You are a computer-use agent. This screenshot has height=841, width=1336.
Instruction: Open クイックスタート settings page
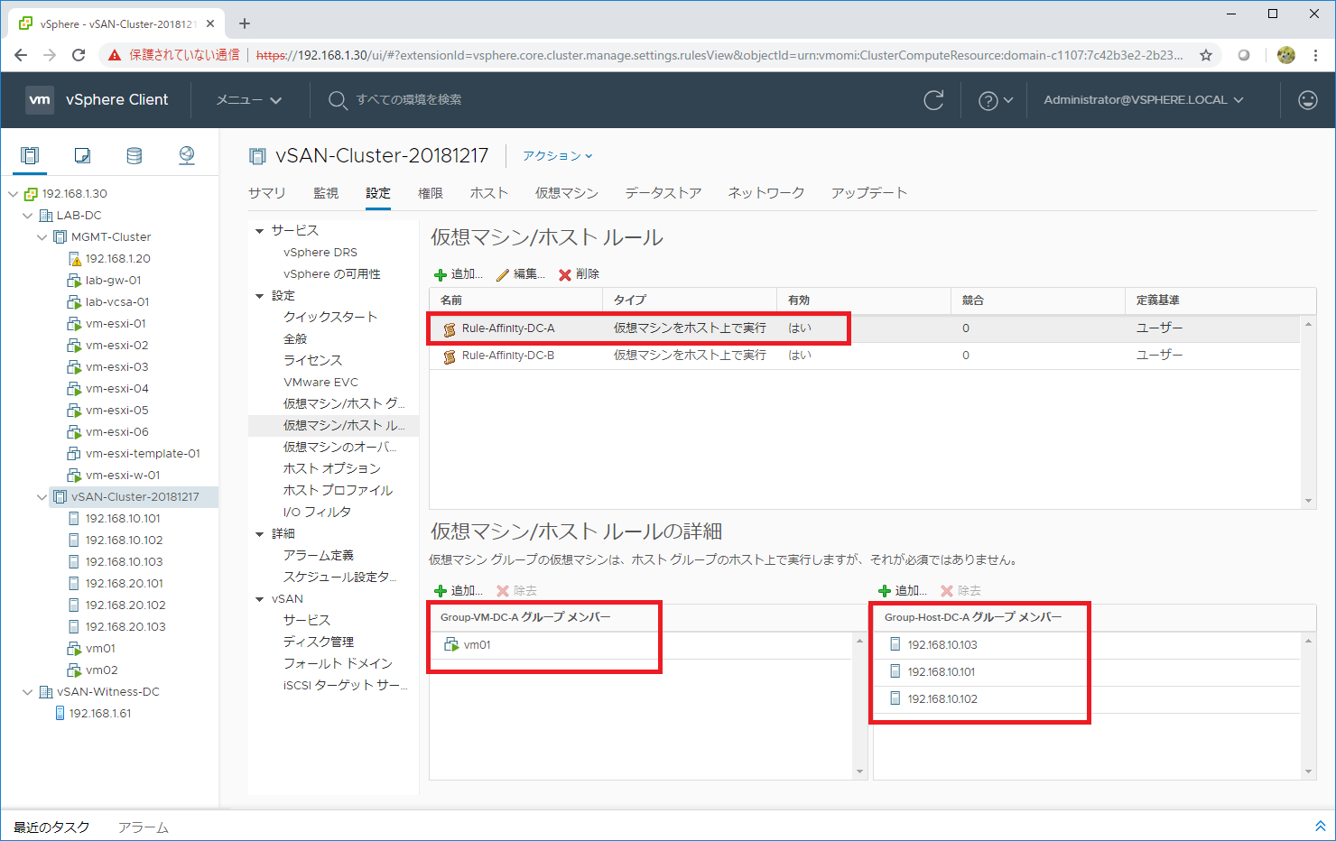click(x=330, y=318)
